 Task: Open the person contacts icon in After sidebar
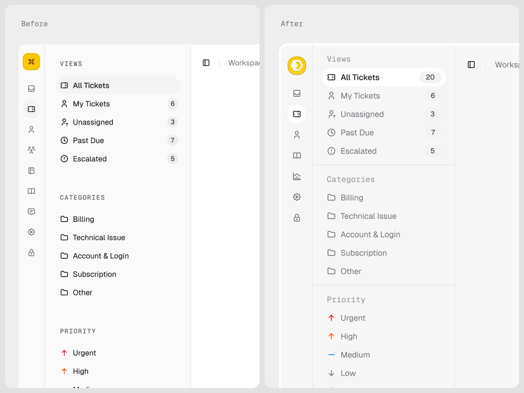[x=297, y=135]
